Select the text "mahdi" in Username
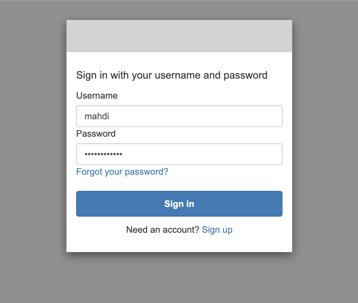This screenshot has height=303, width=358. click(96, 116)
